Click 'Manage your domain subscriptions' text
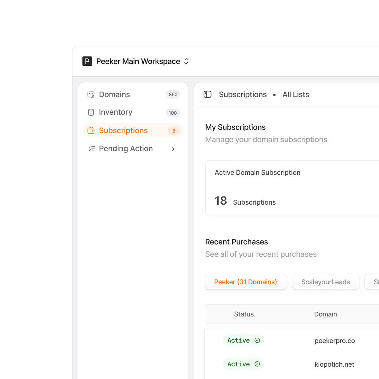379x379 pixels. (266, 139)
